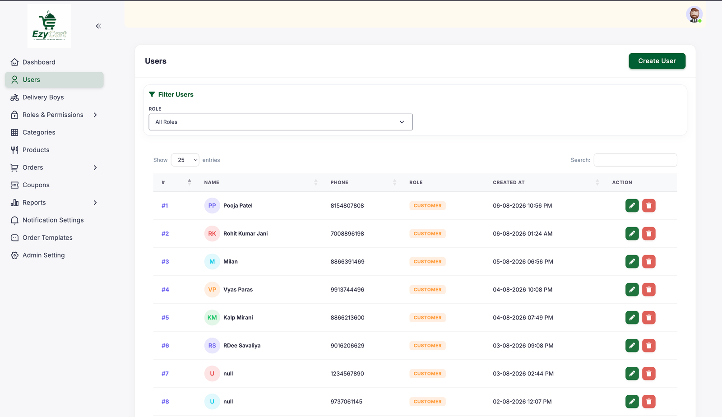Open user #3 link
Viewport: 722px width, 417px height.
[x=165, y=262]
